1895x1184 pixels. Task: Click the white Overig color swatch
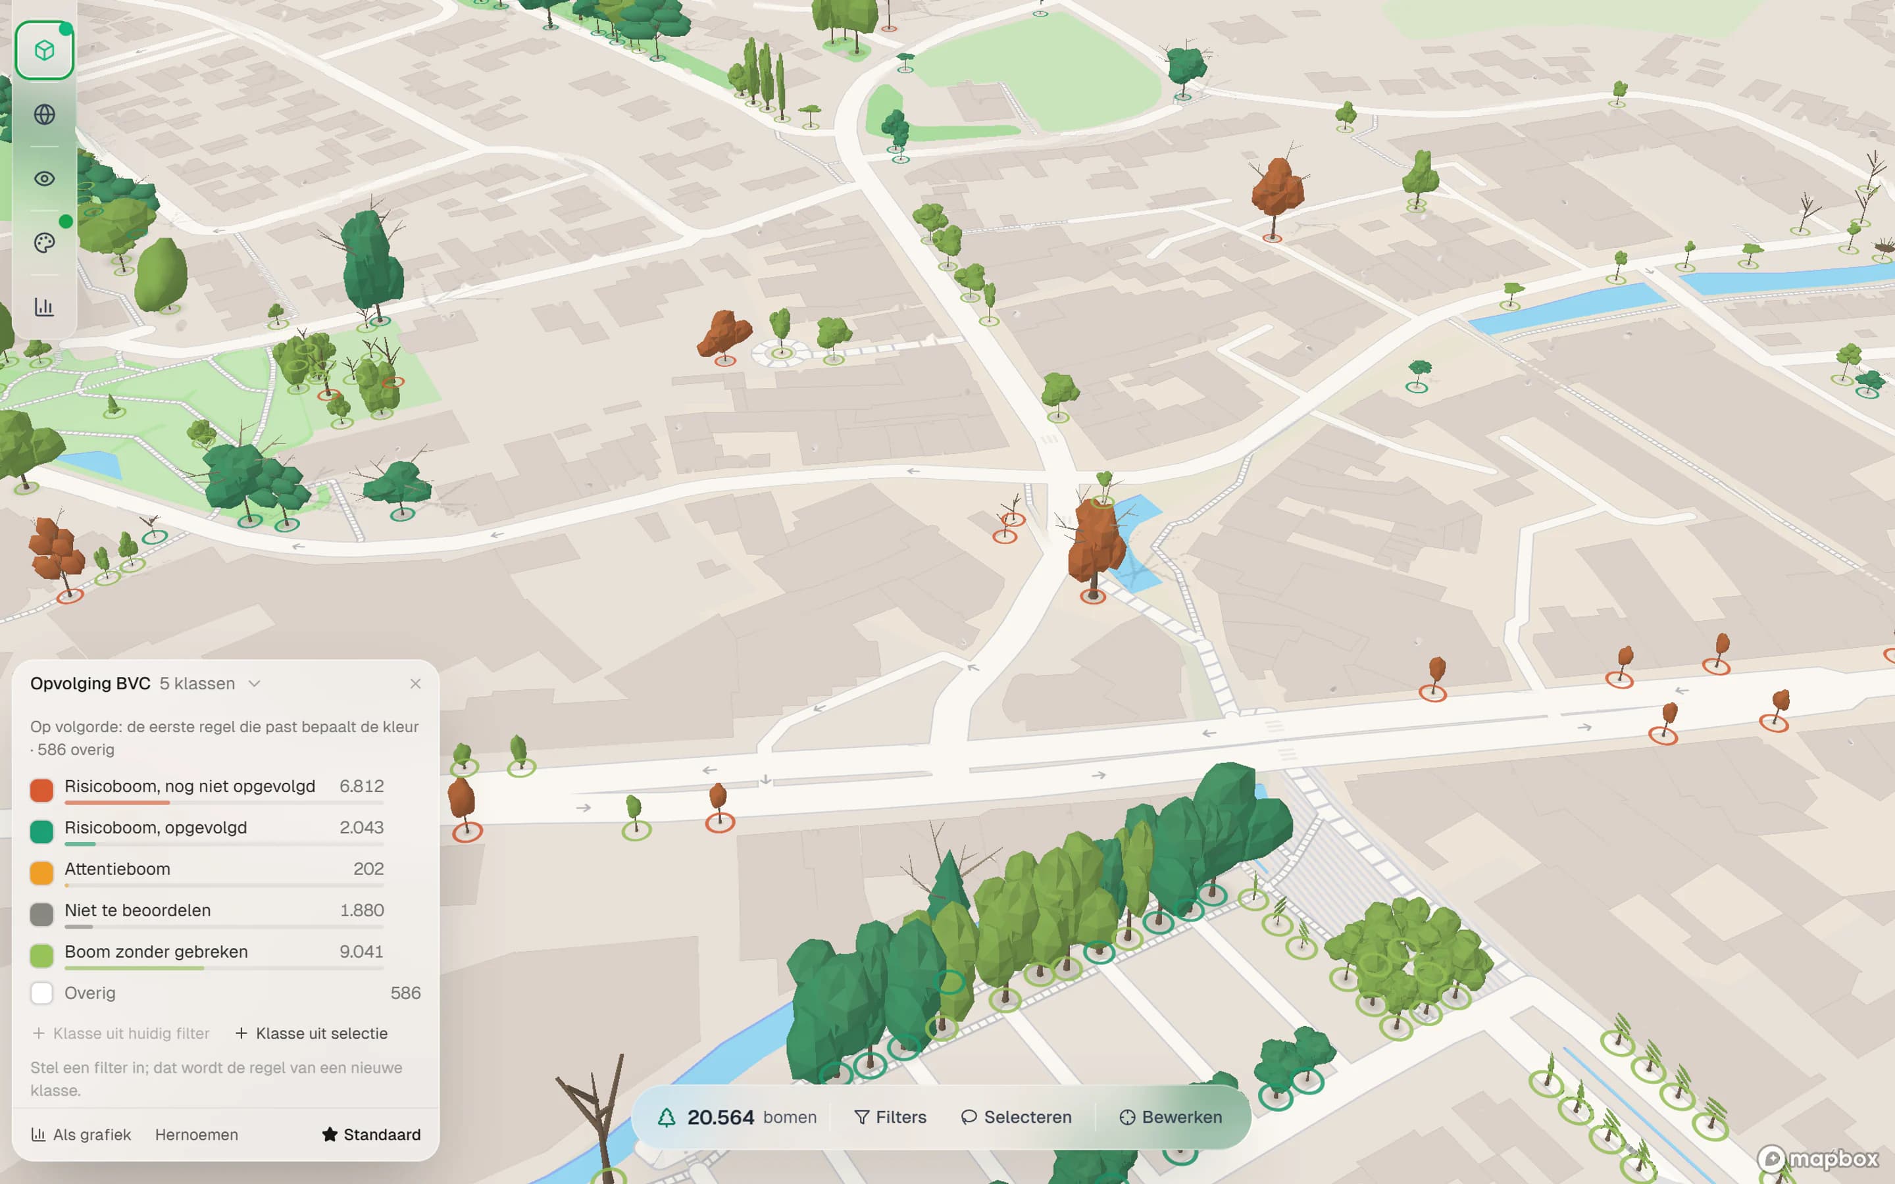tap(41, 993)
